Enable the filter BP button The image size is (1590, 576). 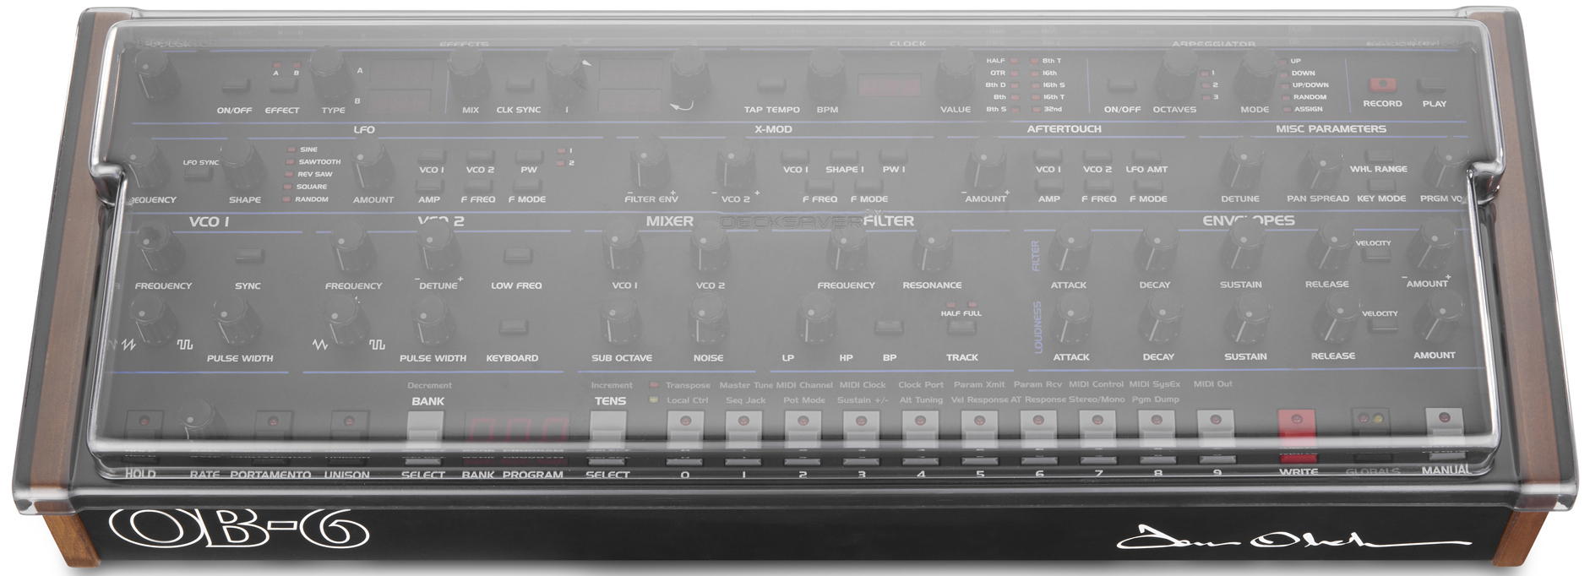tap(888, 327)
